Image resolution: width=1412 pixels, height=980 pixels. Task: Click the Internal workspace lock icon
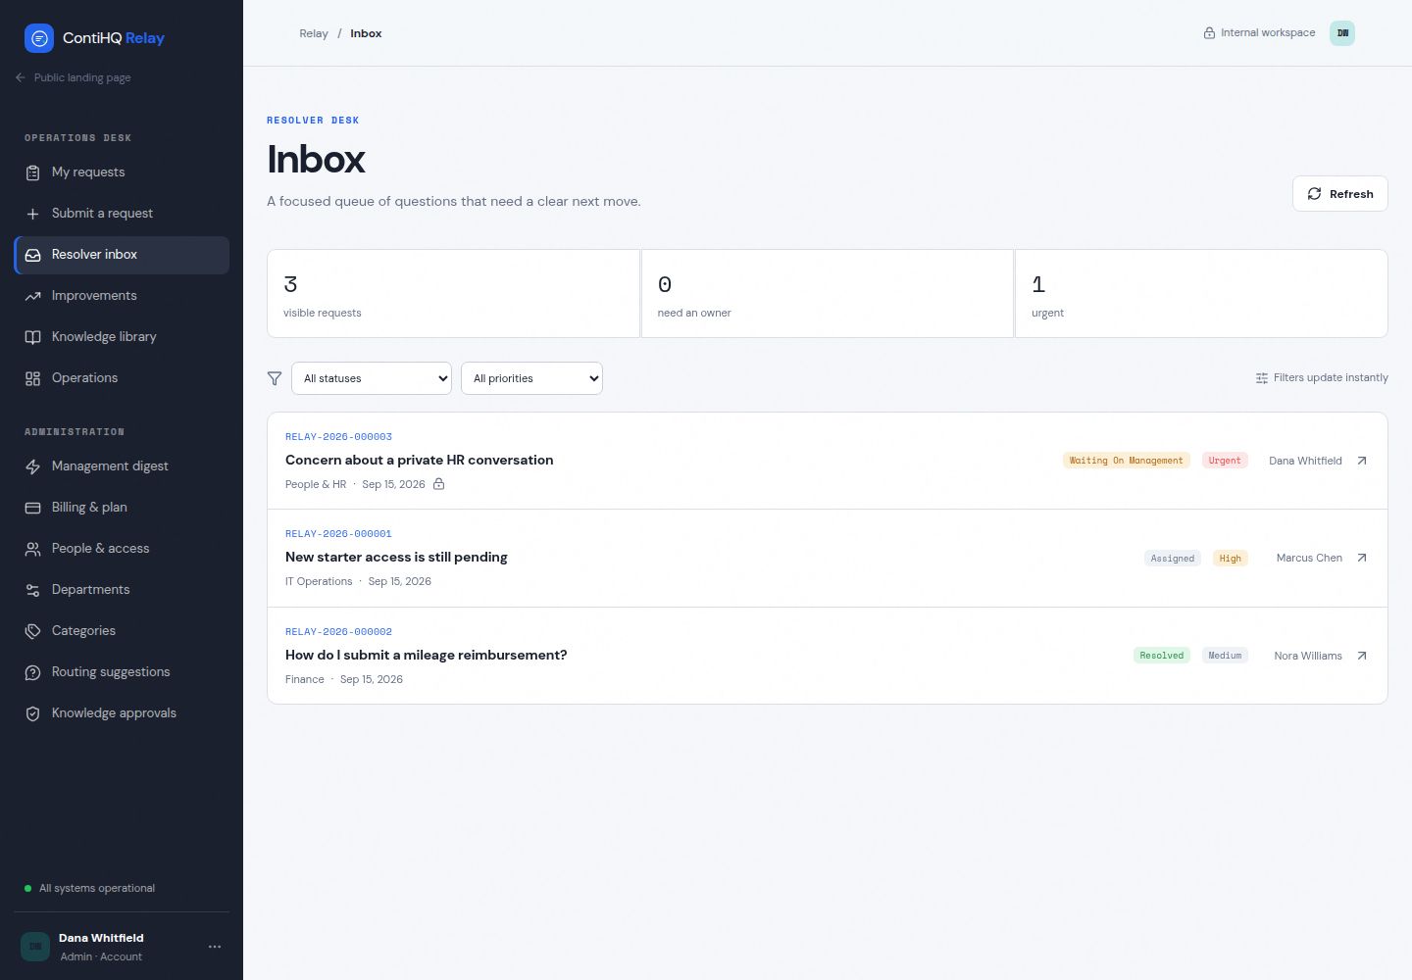tap(1209, 33)
